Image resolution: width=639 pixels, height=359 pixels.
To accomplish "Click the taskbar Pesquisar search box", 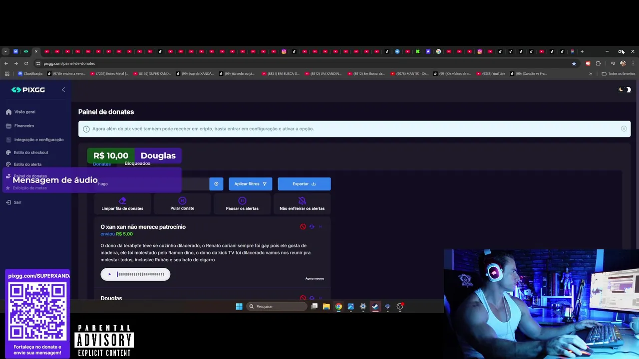I will (x=277, y=307).
